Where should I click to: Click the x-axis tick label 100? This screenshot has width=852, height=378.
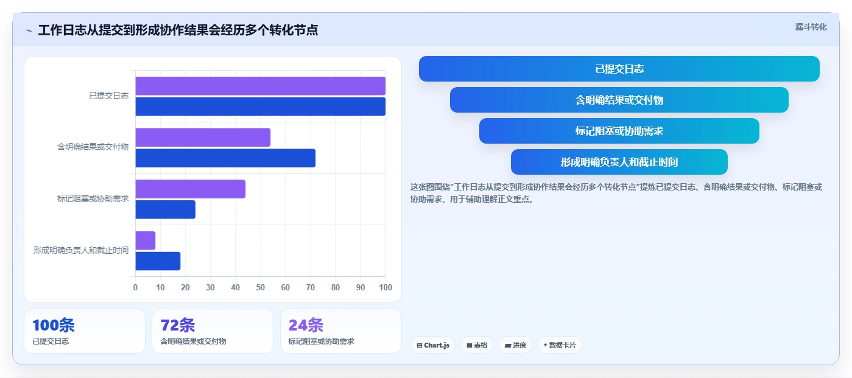[386, 287]
